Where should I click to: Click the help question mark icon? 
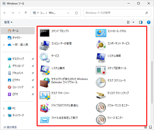coord(149,22)
